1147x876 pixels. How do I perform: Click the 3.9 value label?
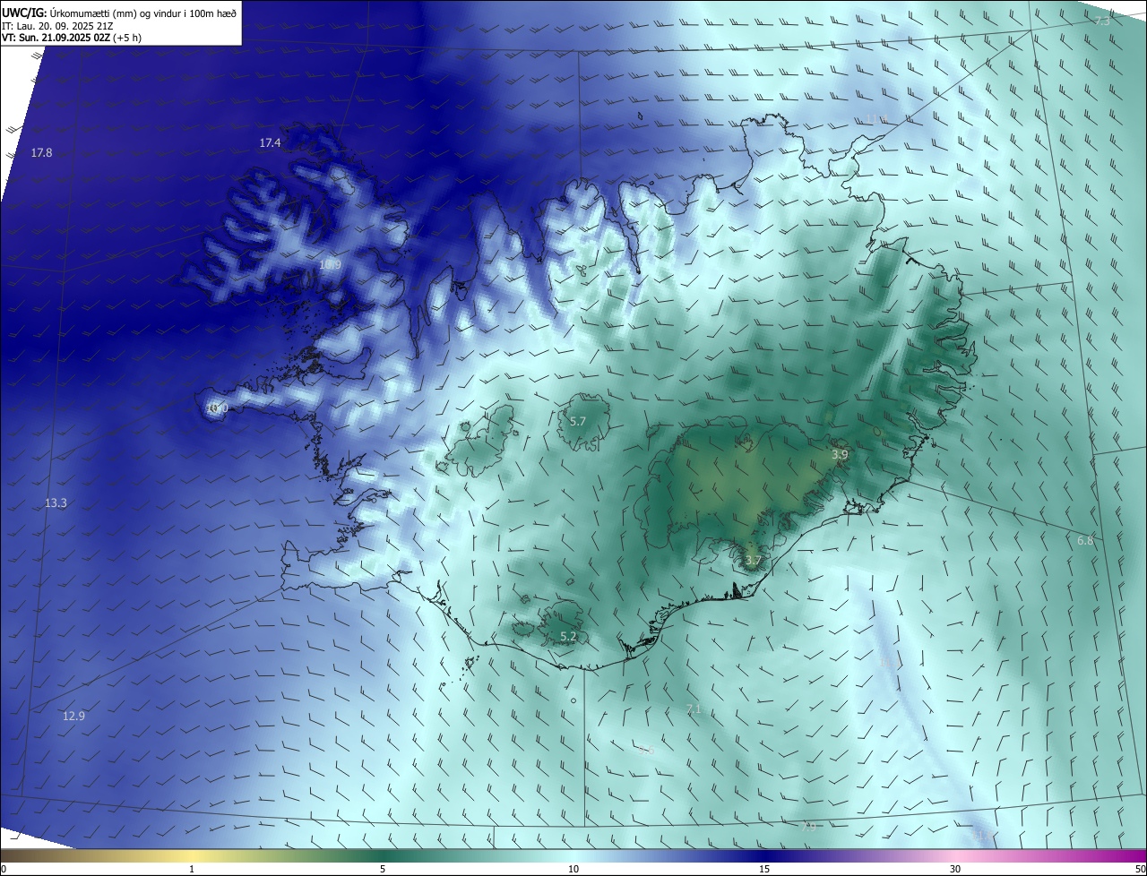840,455
